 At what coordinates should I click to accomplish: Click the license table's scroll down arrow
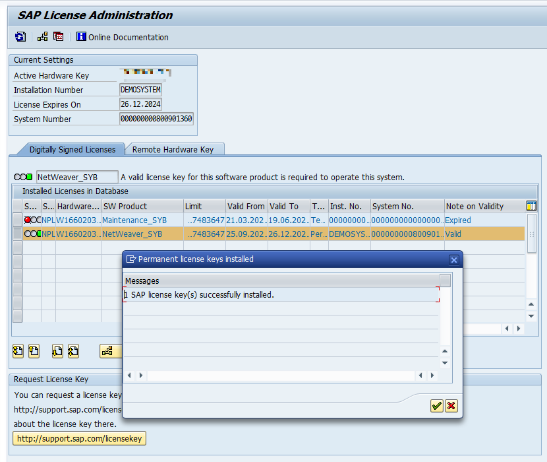point(531,316)
